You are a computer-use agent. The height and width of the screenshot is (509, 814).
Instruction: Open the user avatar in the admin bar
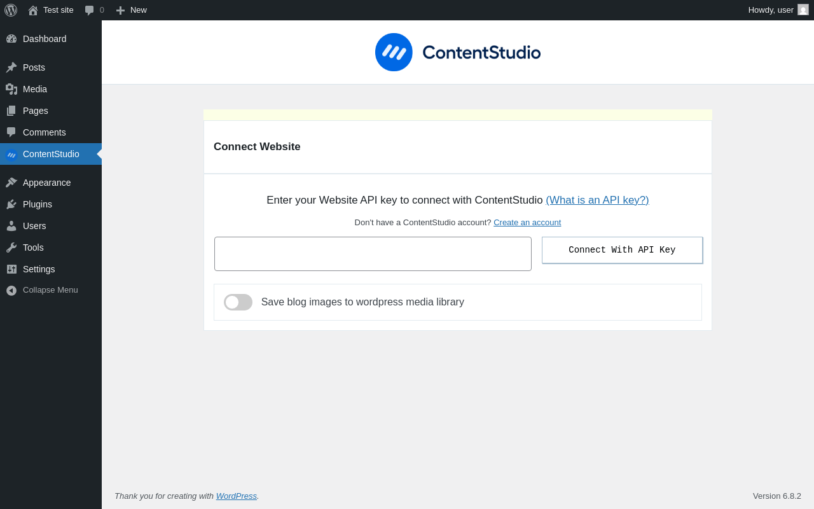[x=803, y=10]
